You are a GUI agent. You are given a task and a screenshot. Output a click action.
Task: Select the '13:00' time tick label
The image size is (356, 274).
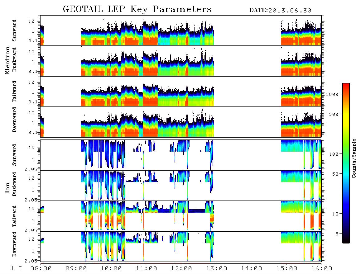[x=217, y=268]
